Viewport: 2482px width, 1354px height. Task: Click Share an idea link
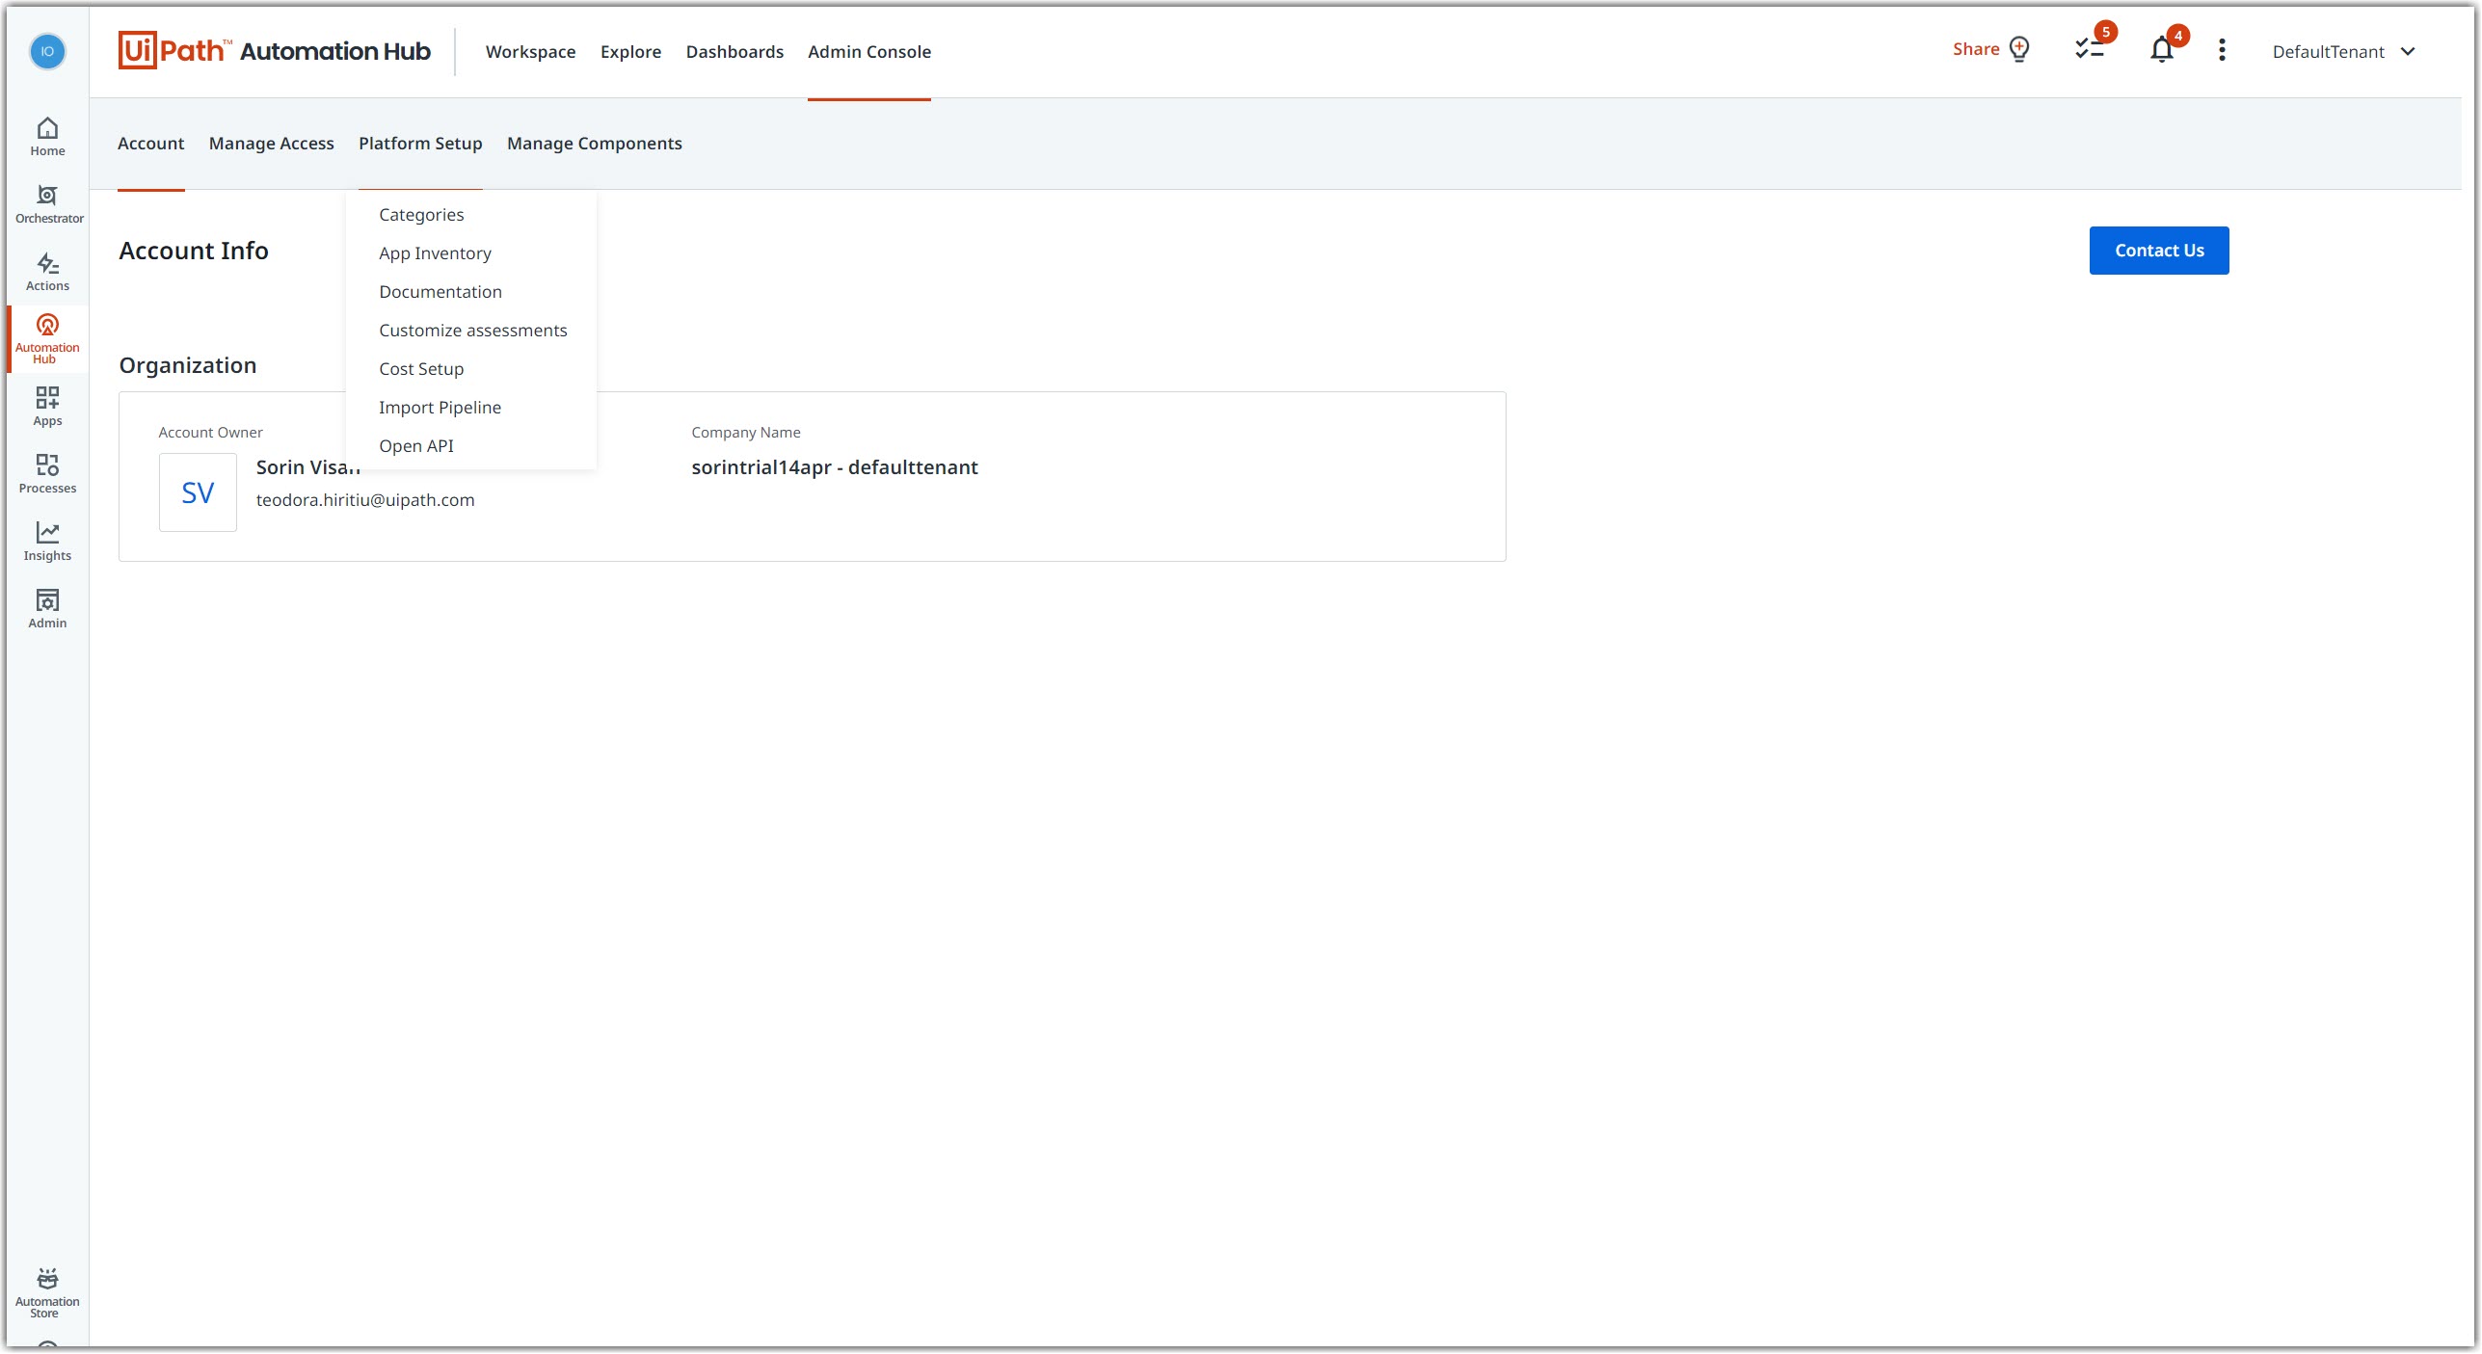(x=1990, y=49)
